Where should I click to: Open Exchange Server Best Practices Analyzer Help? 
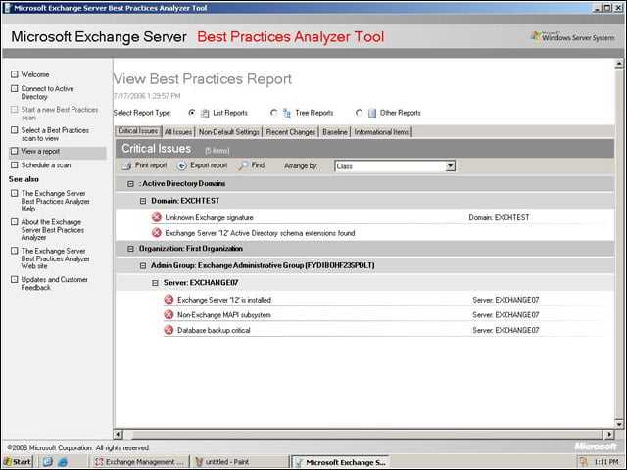55,201
